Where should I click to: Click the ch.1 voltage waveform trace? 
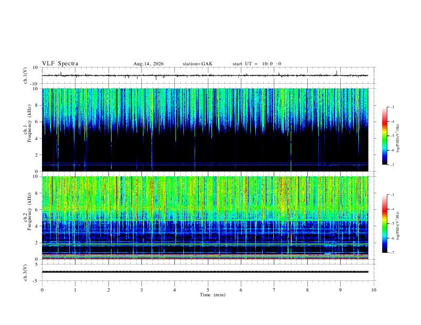205,75
